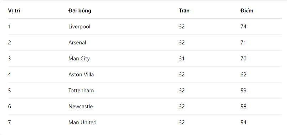Select the Newcastle team name
Image resolution: width=287 pixels, height=135 pixels.
[81, 107]
